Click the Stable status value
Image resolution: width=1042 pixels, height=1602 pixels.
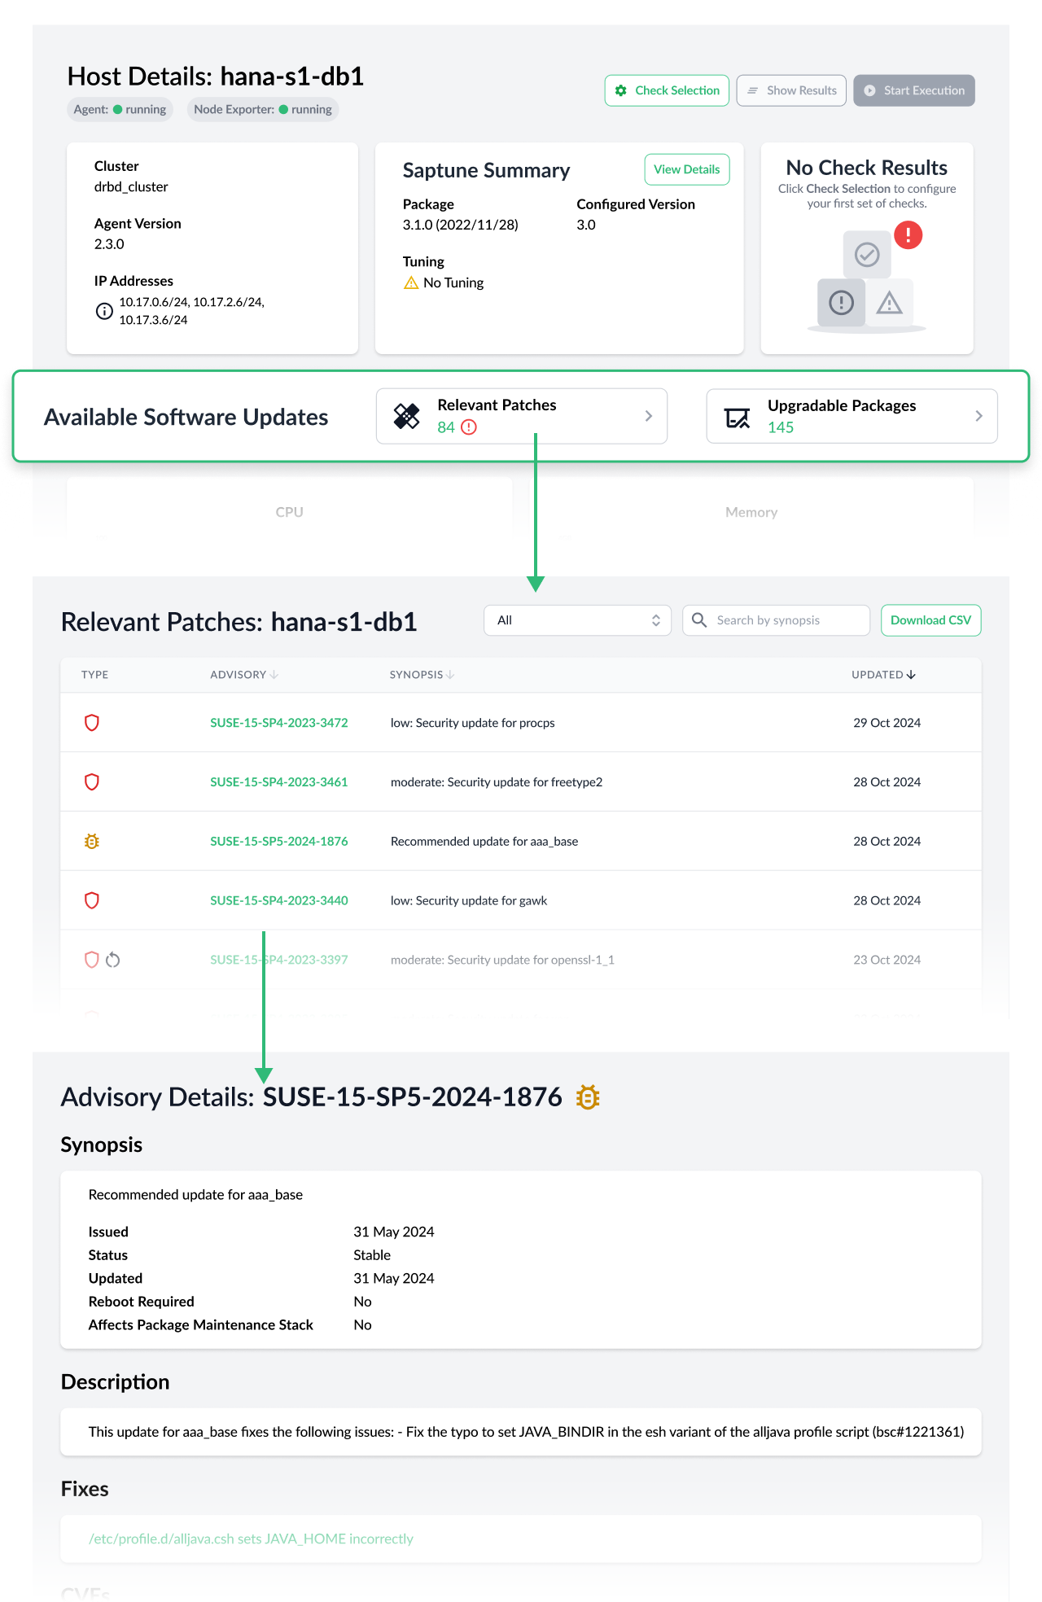pos(372,1255)
